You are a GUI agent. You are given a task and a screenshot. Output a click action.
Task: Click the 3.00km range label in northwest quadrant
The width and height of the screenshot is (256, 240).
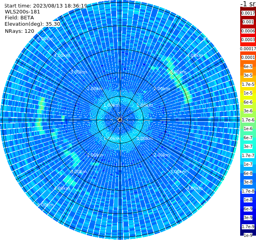[78, 72]
